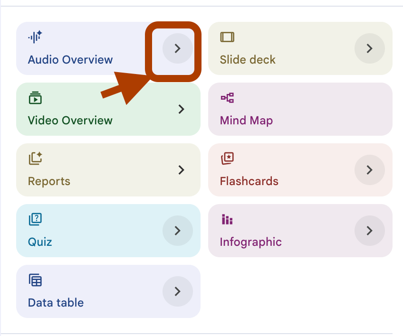Click the Mind Map diagram icon
403x336 pixels.
coord(227,98)
